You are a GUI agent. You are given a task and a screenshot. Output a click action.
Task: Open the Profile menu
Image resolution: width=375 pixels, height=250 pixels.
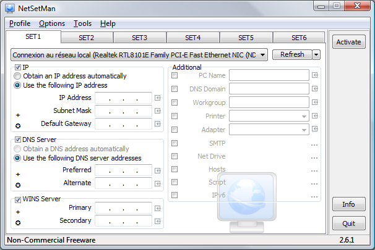(x=20, y=23)
